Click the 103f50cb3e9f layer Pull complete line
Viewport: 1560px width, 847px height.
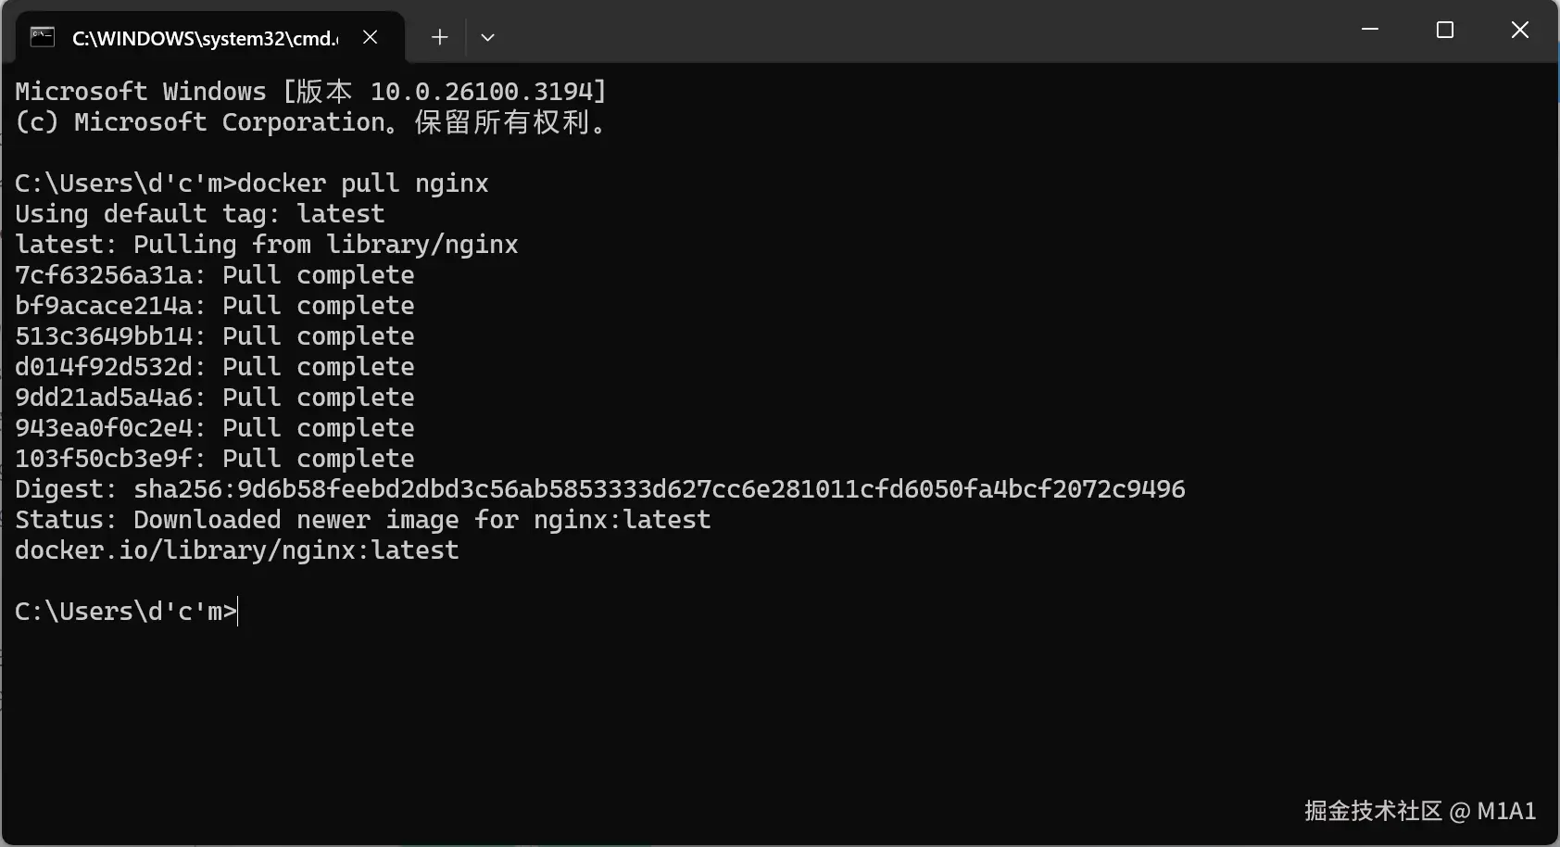(214, 459)
